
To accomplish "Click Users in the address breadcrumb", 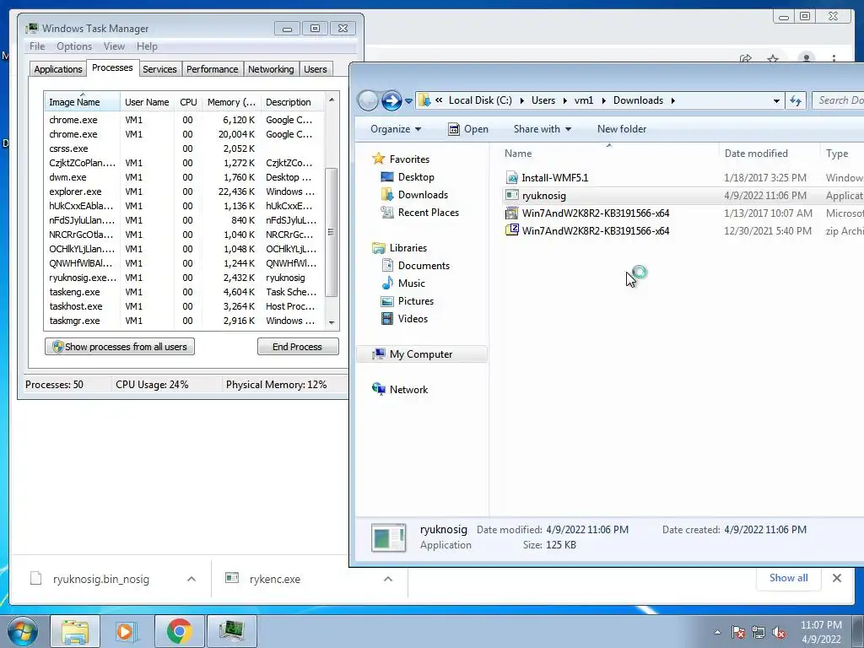I will [x=543, y=100].
